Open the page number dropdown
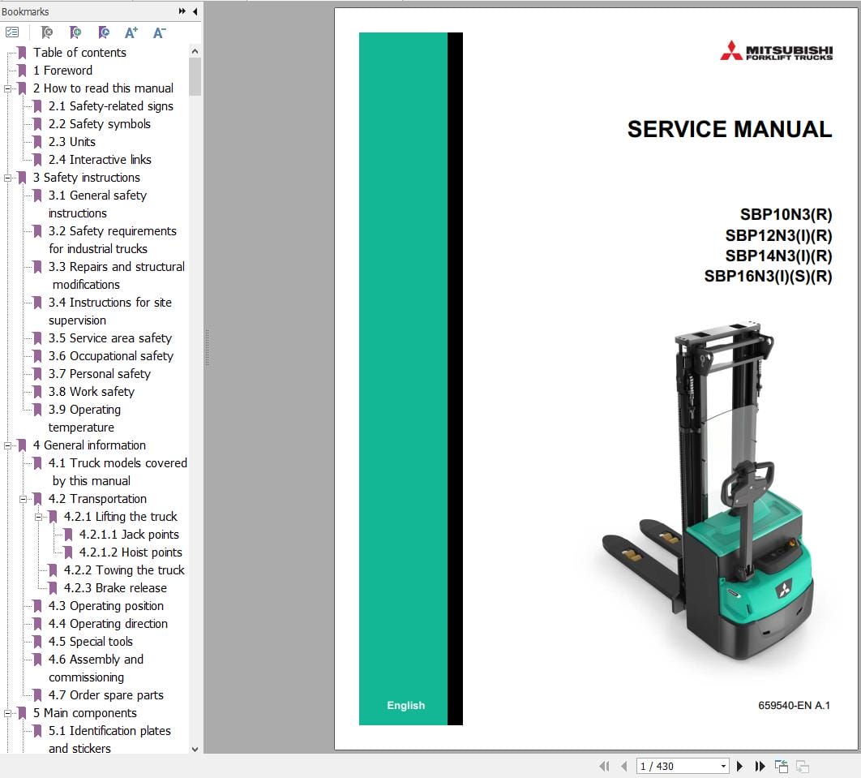 (724, 766)
